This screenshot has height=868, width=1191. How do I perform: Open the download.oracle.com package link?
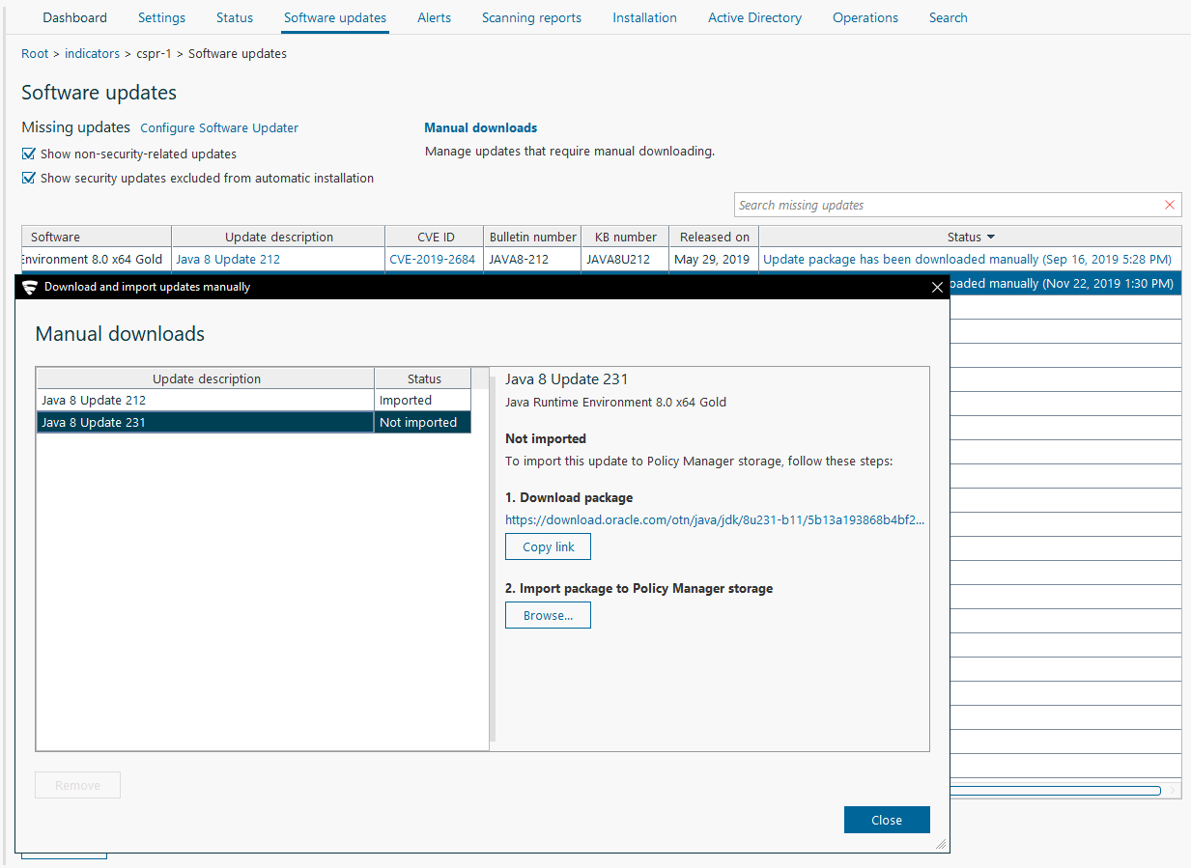point(715,519)
